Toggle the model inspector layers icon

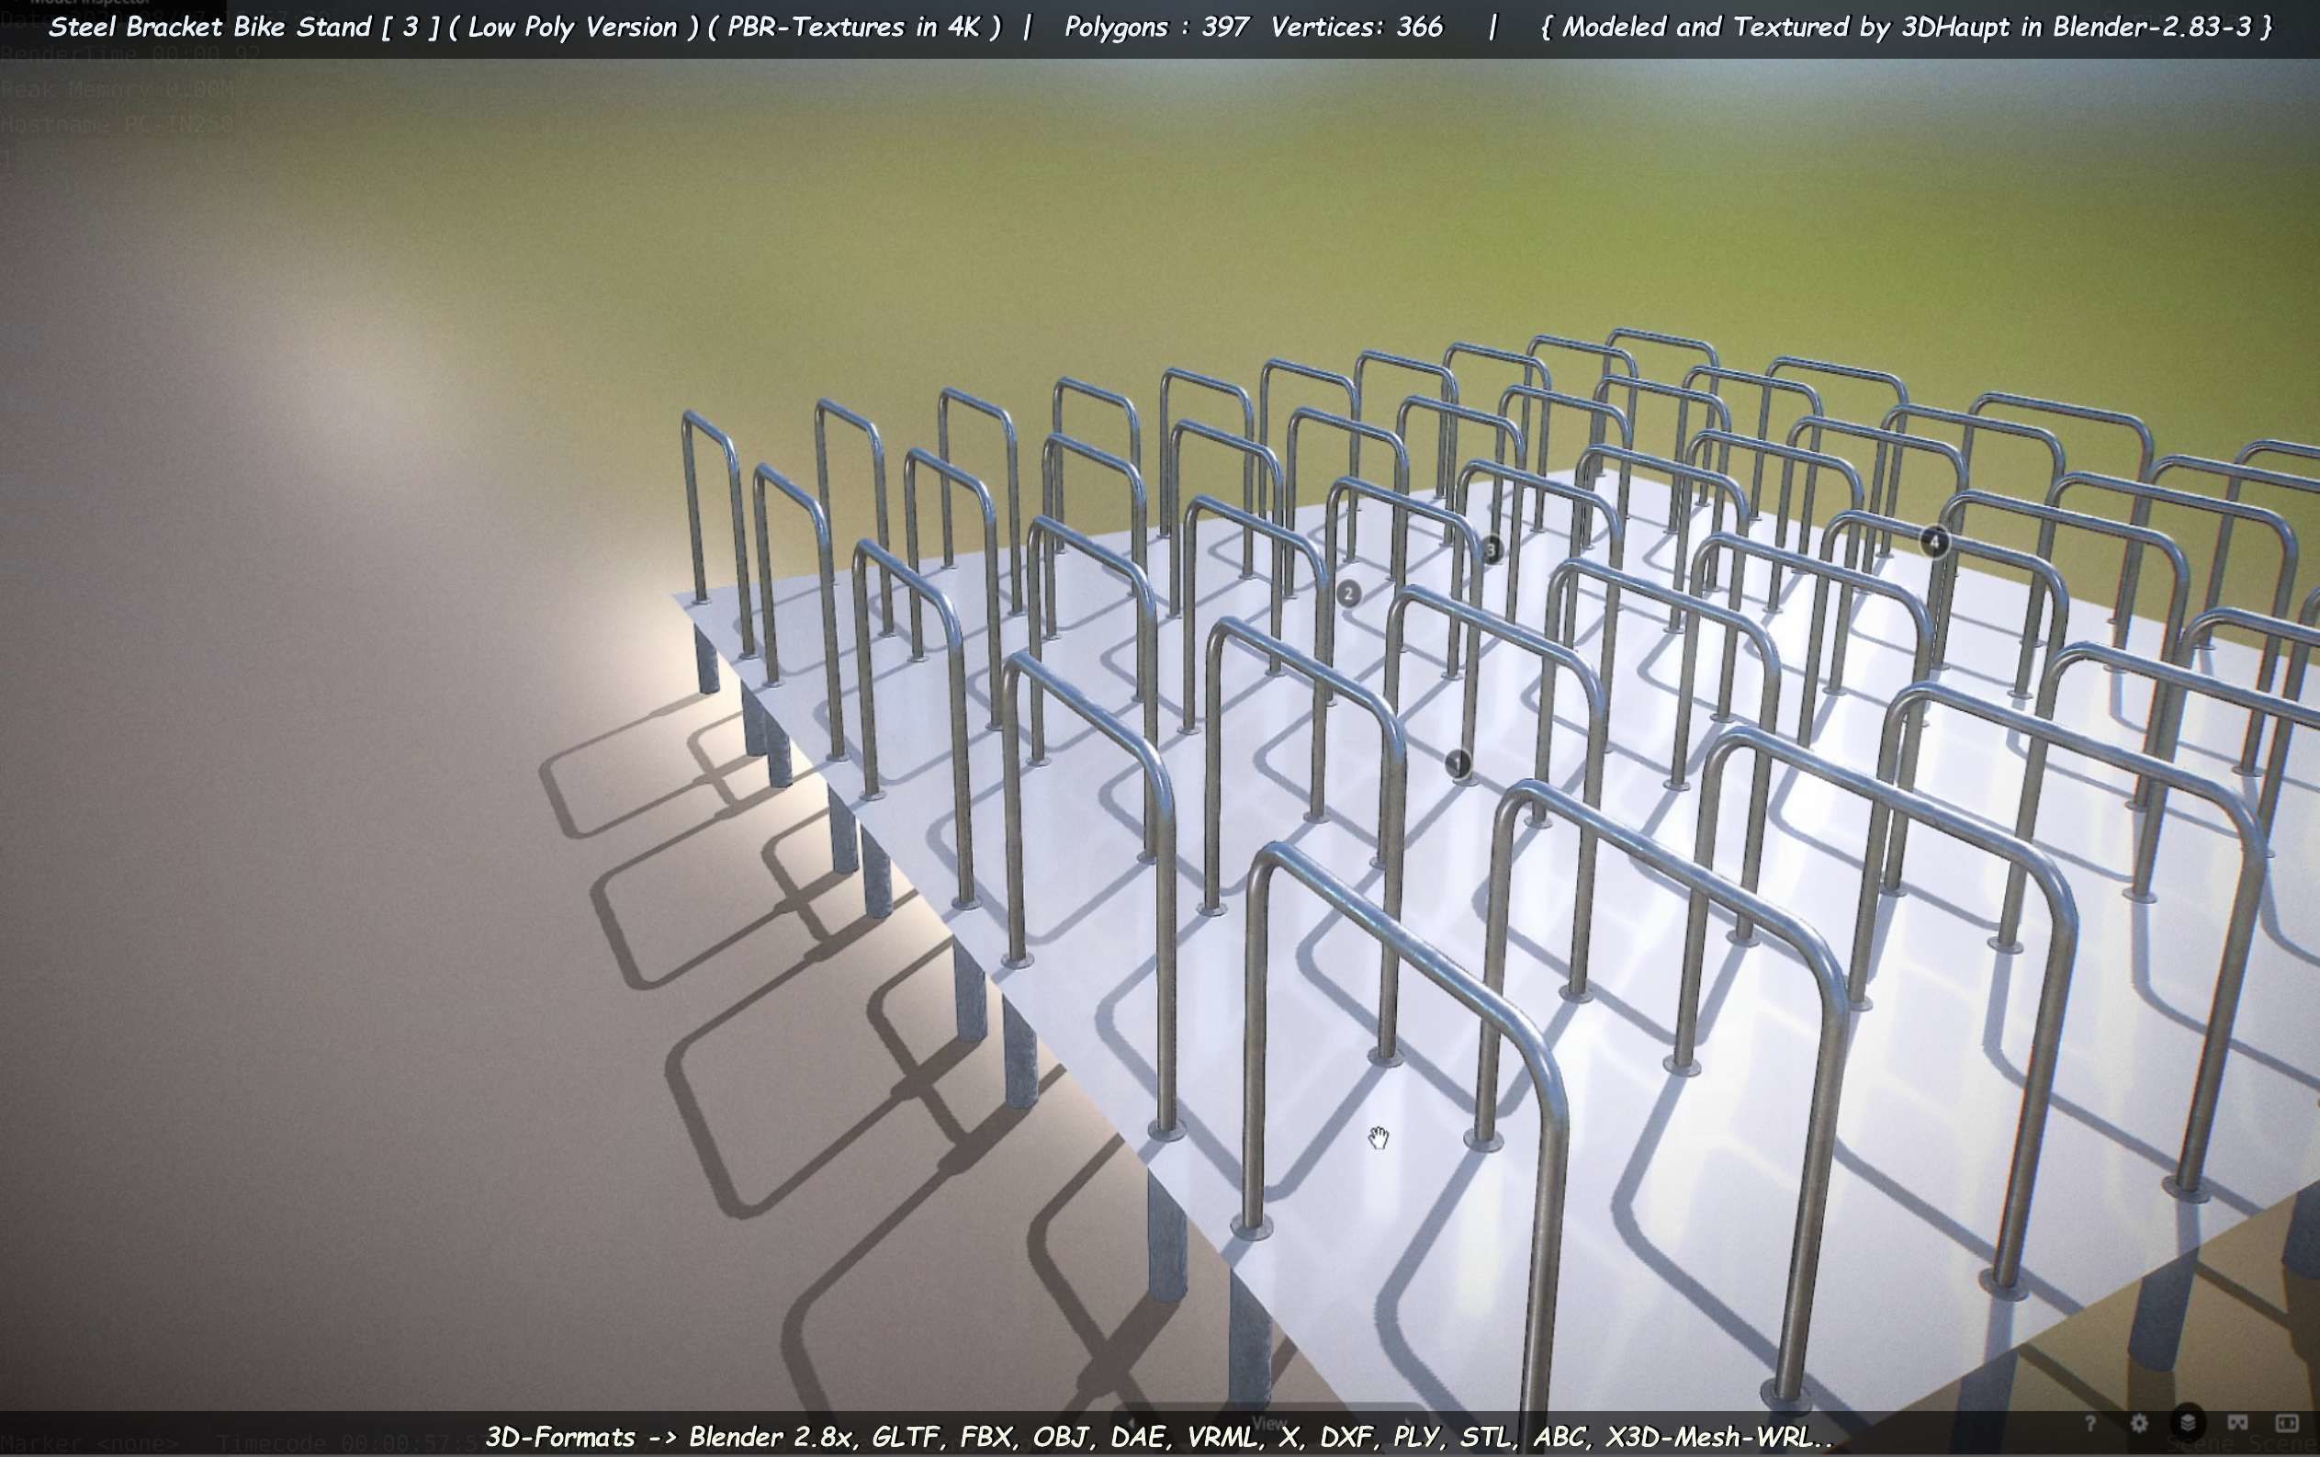pyautogui.click(x=2188, y=1422)
